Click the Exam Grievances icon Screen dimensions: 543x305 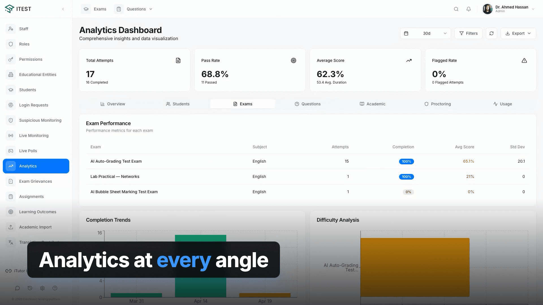click(11, 181)
